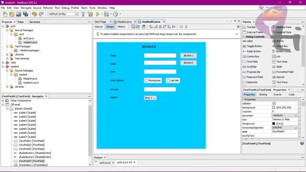
Task: Click the Change Vertical Resizability icon
Action: point(186,27)
